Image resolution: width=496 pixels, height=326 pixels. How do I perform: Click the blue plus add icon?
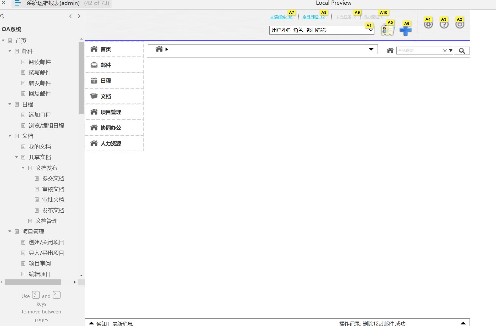[x=405, y=31]
